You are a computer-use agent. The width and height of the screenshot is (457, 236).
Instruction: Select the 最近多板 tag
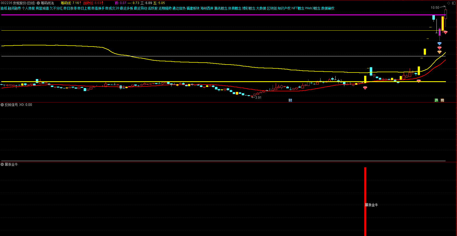pos(127,8)
